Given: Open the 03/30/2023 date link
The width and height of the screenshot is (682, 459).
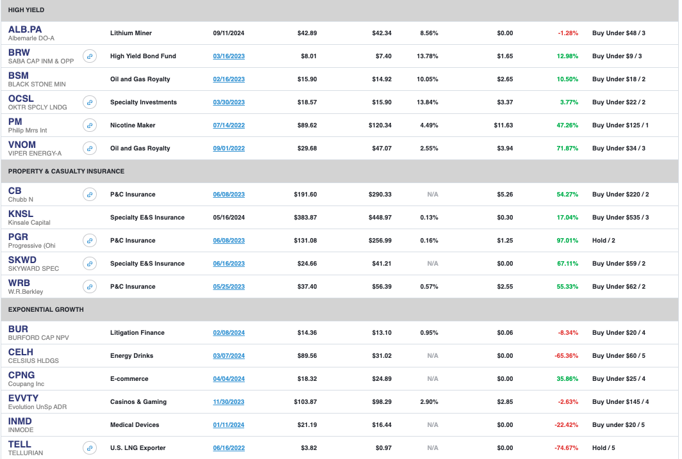Looking at the screenshot, I should pos(229,102).
